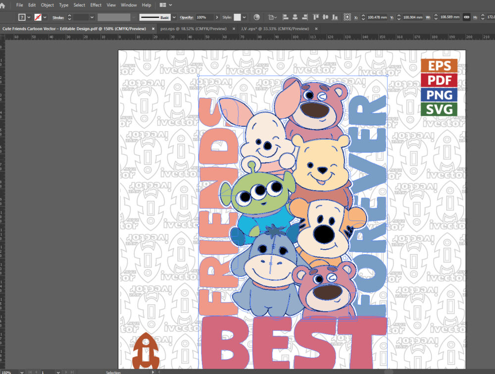
Task: Click Horizontal Align Left icon
Action: click(286, 17)
